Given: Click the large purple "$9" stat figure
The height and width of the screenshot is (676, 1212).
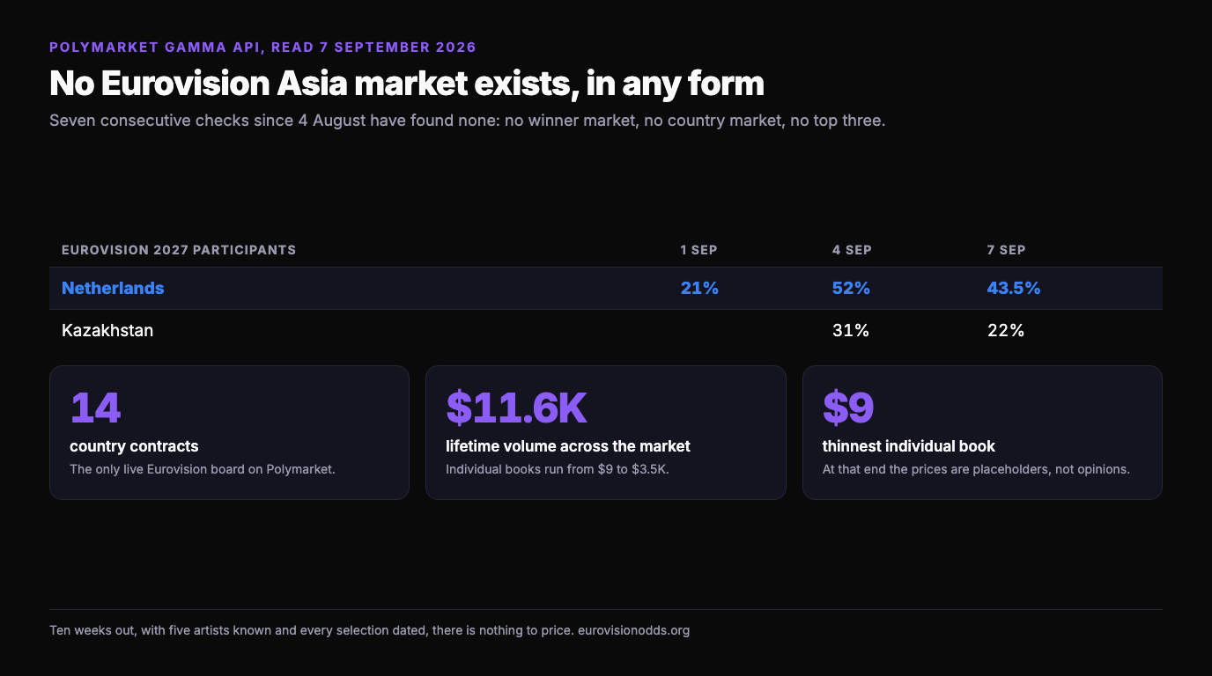Looking at the screenshot, I should pos(848,408).
